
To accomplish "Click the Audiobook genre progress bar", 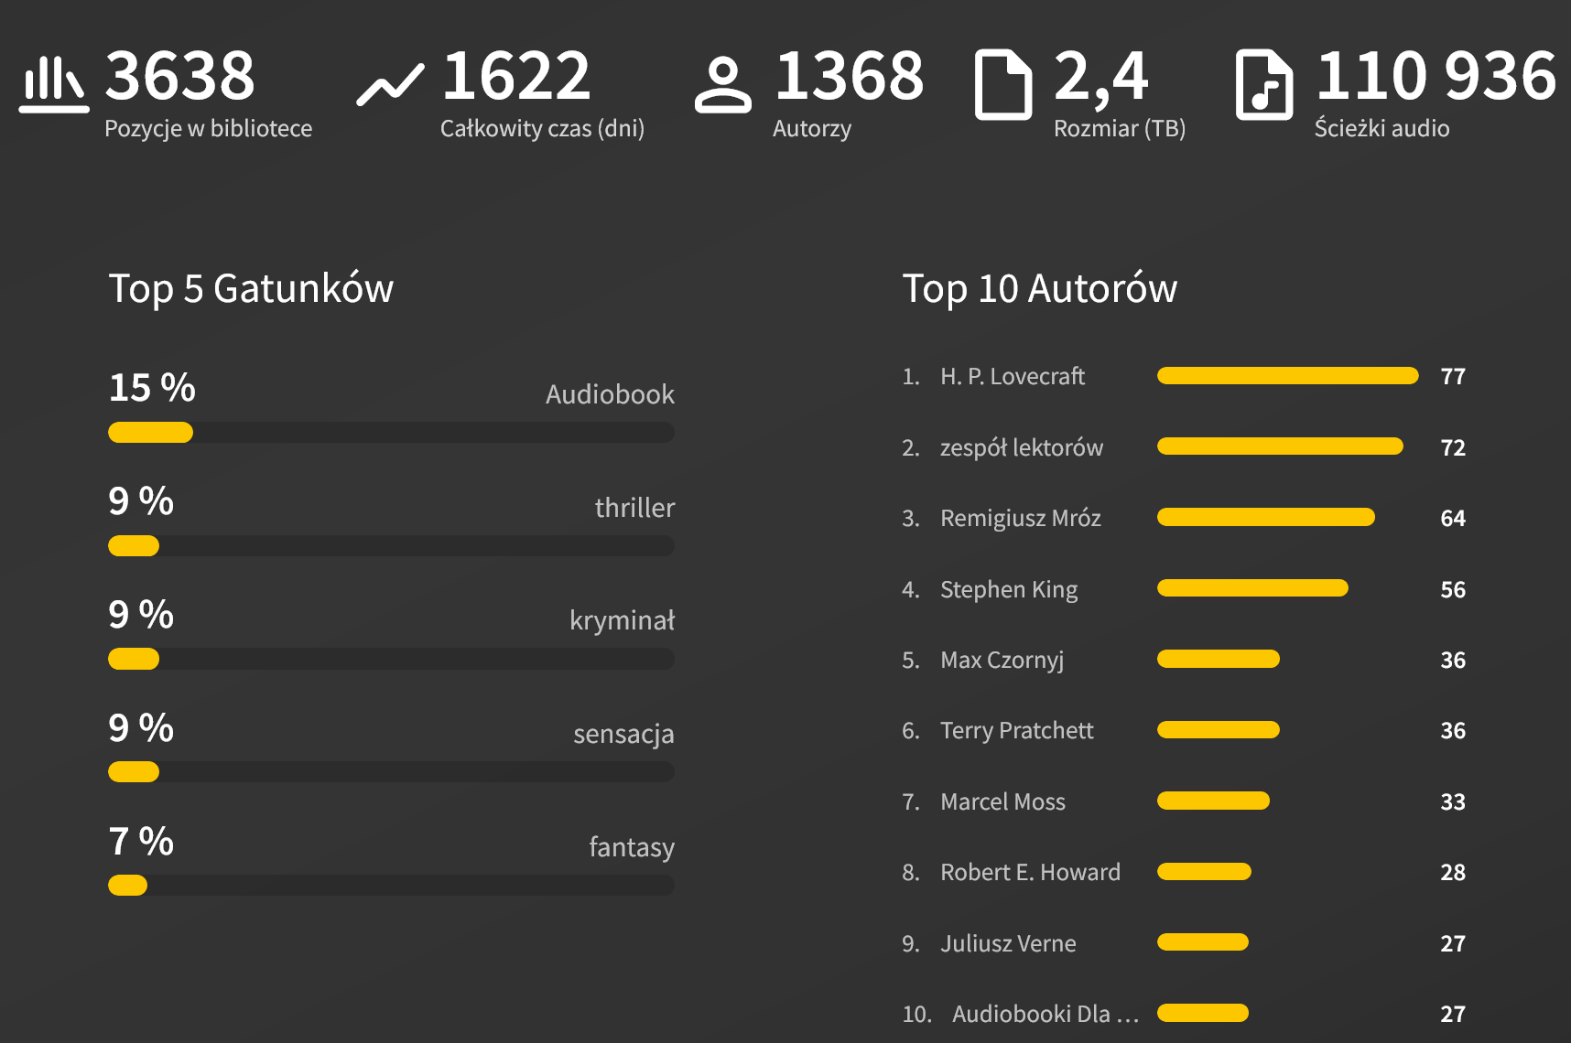I will pos(391,433).
